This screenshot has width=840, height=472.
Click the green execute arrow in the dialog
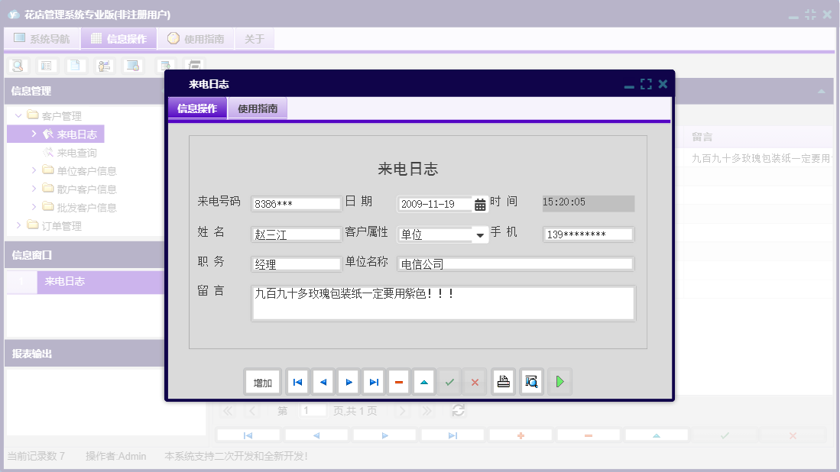(x=560, y=381)
